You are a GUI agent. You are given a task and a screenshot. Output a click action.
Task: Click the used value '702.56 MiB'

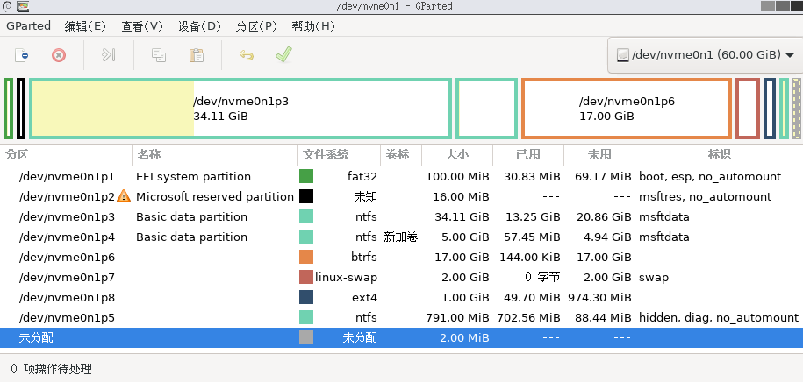coord(528,317)
